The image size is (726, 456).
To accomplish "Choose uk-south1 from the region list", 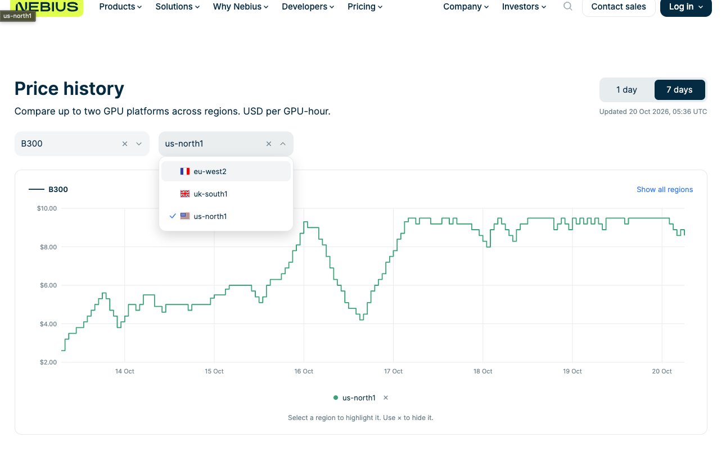I will coord(226,194).
